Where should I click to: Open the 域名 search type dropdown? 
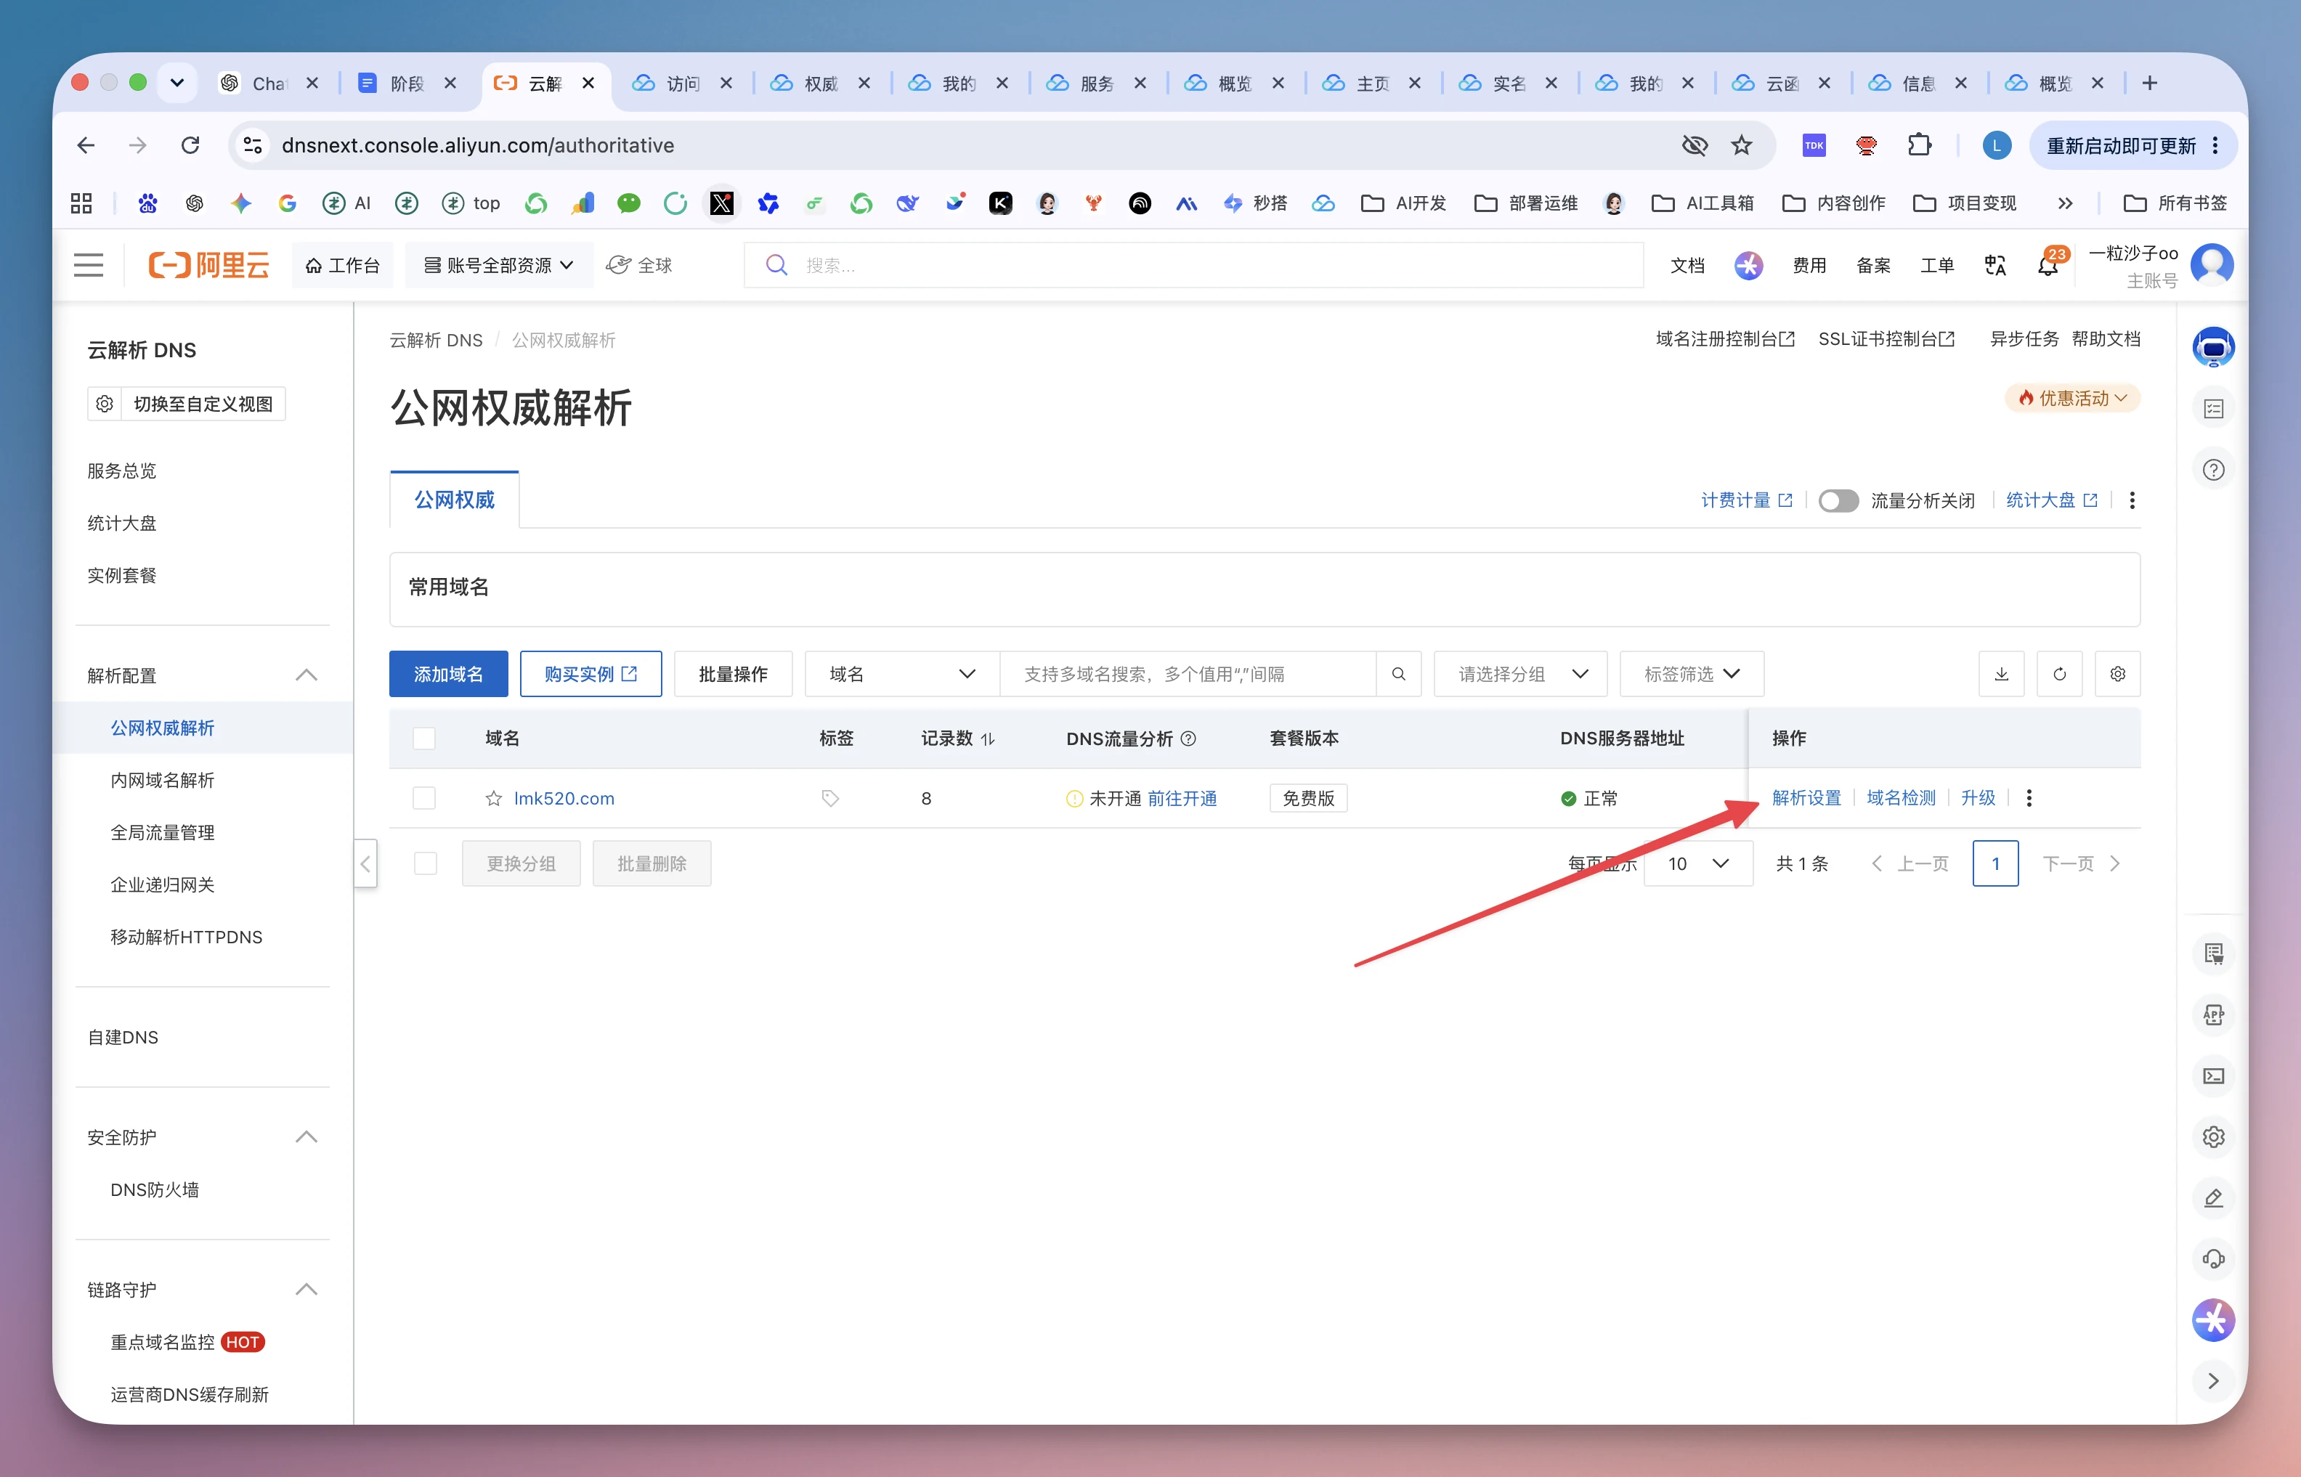901,675
